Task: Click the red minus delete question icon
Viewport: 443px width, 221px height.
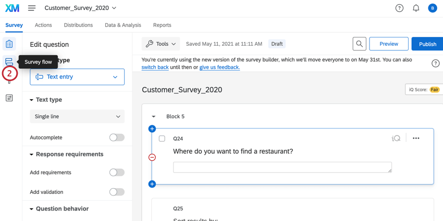Action: tap(152, 157)
